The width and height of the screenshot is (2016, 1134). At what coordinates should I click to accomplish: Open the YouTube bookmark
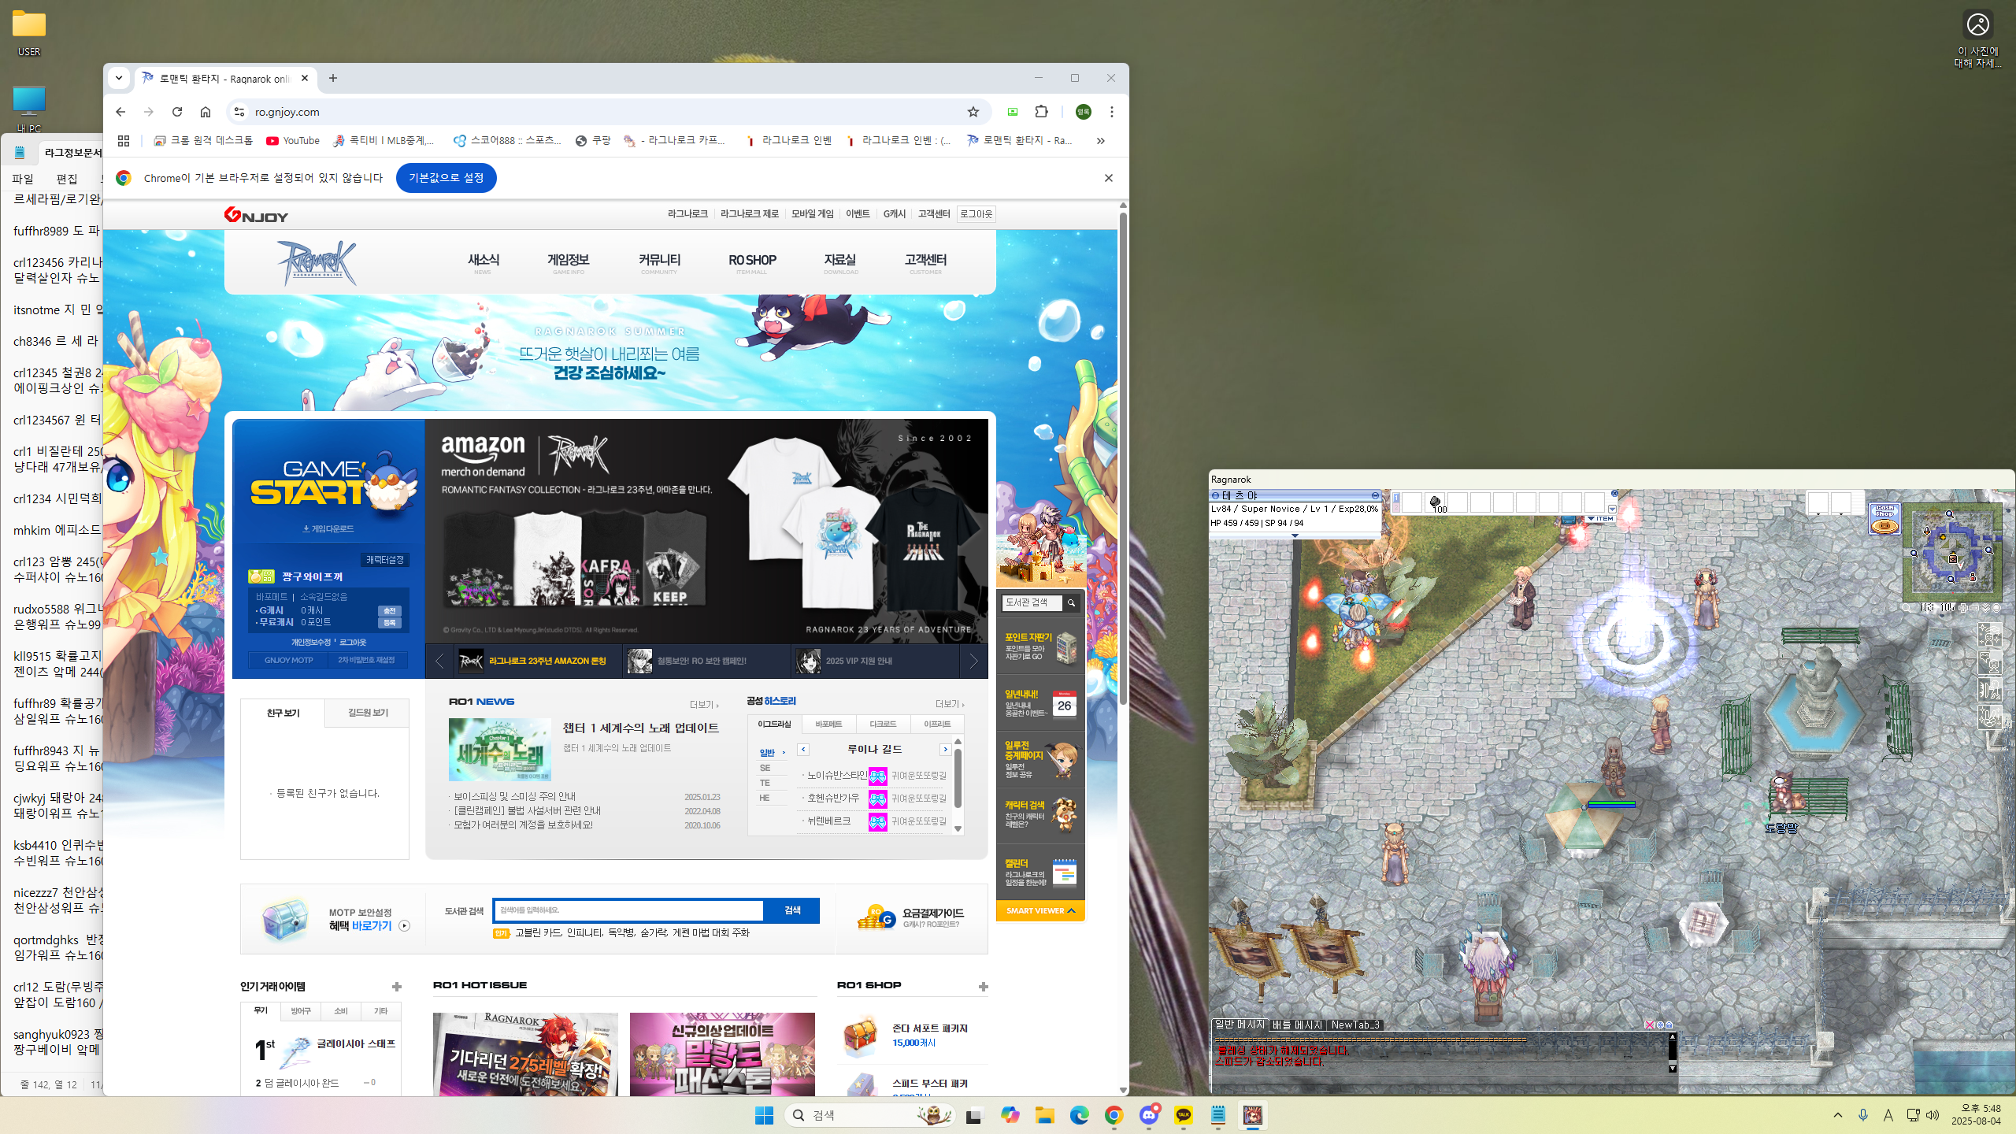point(293,140)
